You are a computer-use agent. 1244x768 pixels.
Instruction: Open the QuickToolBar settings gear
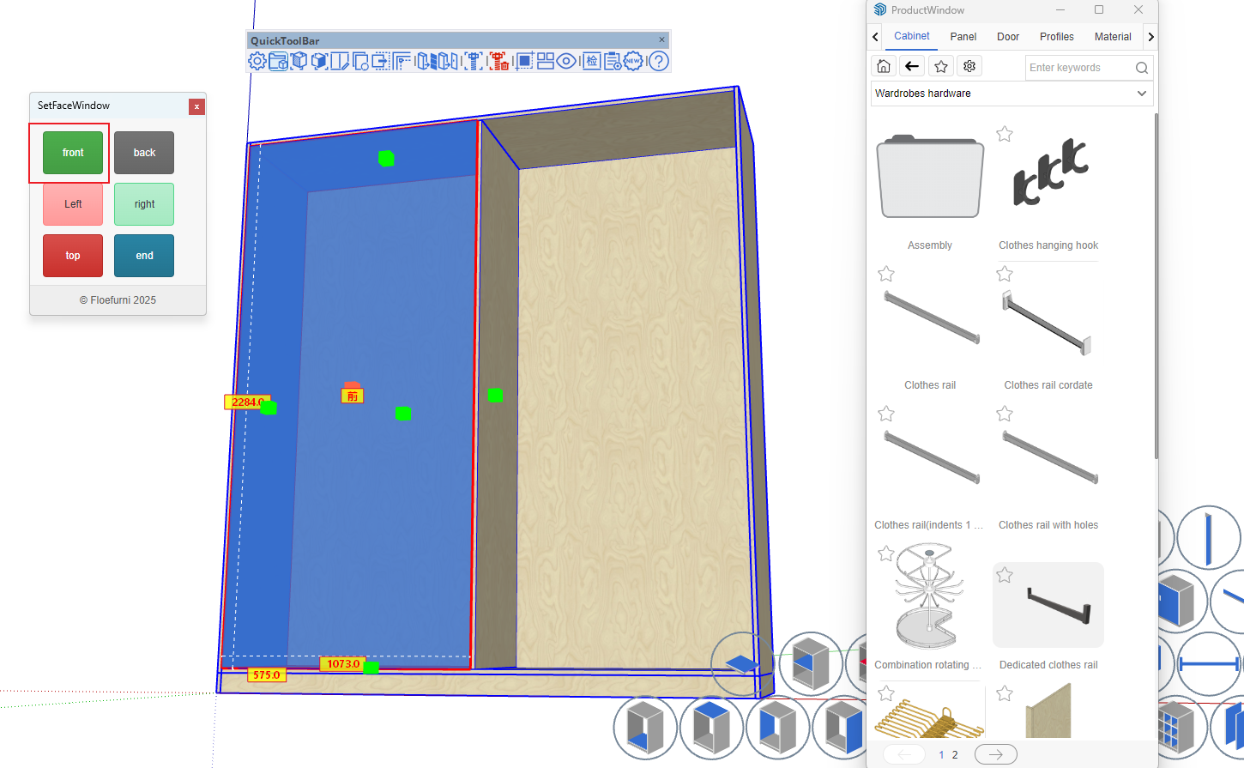pyautogui.click(x=257, y=61)
